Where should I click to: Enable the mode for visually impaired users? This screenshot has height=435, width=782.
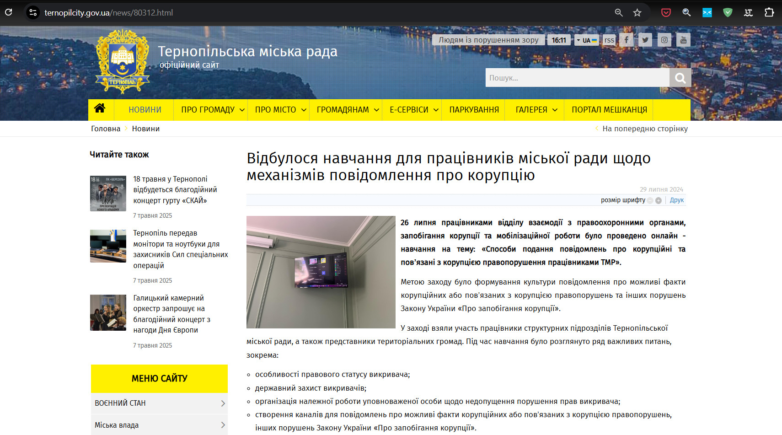click(488, 40)
